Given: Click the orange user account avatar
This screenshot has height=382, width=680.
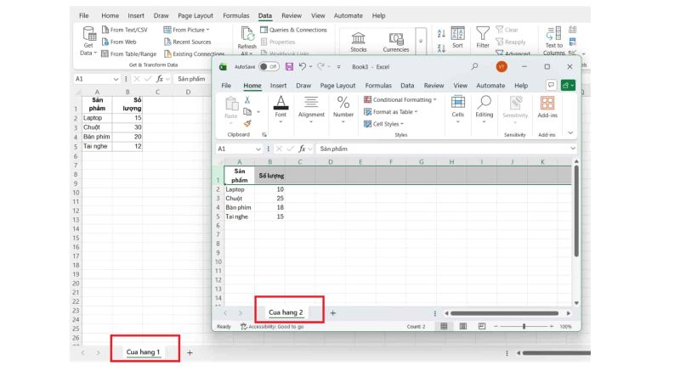Looking at the screenshot, I should (x=501, y=67).
